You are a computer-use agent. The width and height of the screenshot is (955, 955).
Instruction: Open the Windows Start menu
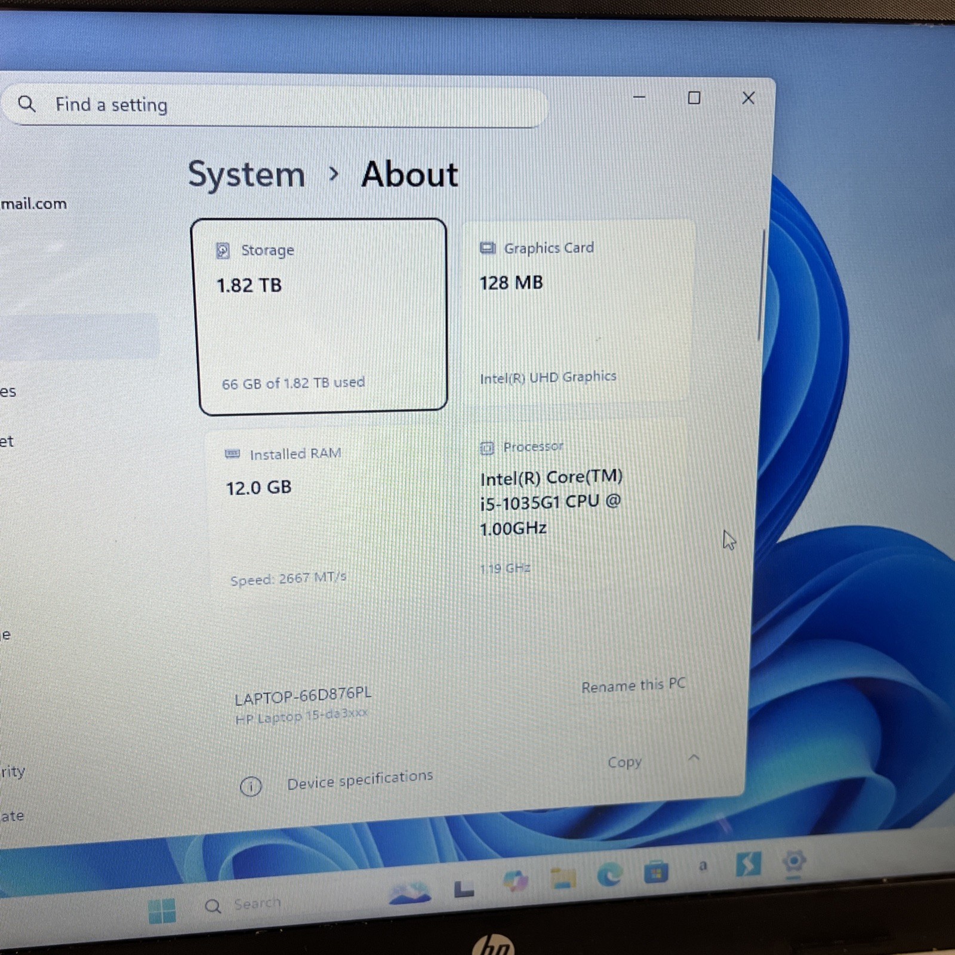[x=162, y=911]
